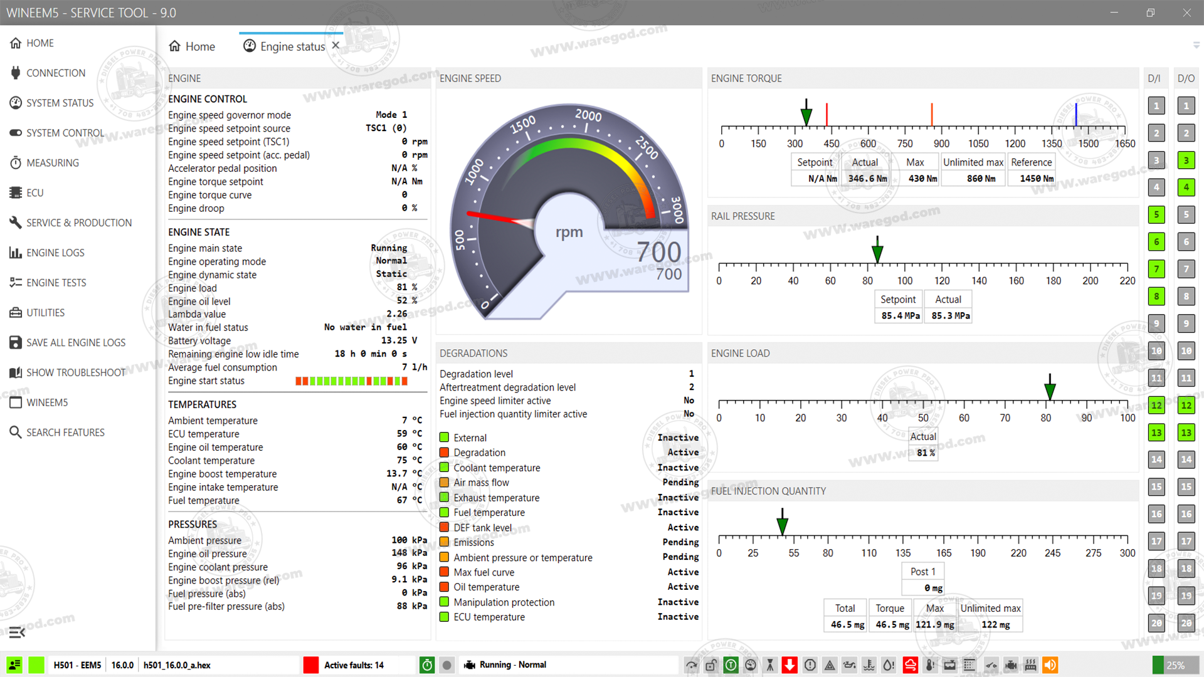Viewport: 1204px width, 677px height.
Task: Click the oil pressure warning status icon
Action: tap(849, 665)
